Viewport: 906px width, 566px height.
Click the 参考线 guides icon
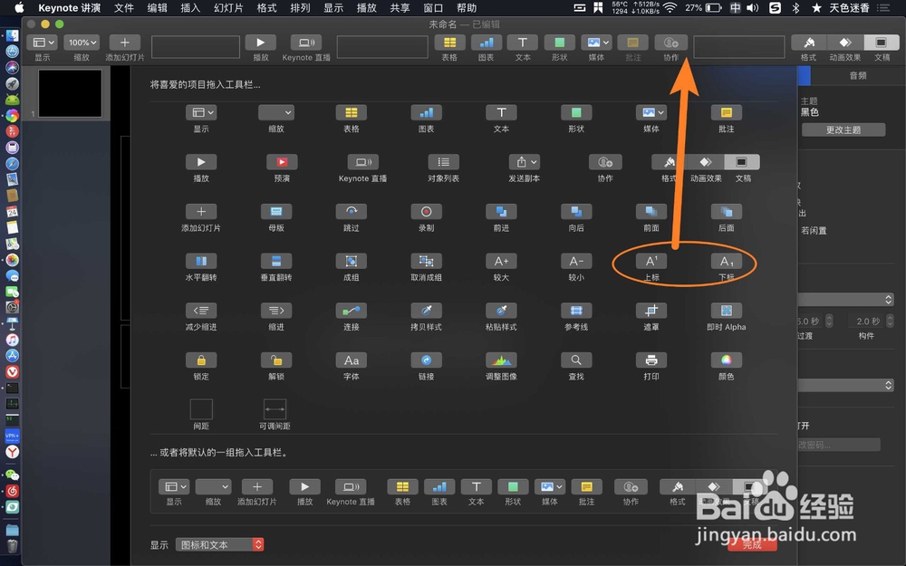[x=576, y=311]
